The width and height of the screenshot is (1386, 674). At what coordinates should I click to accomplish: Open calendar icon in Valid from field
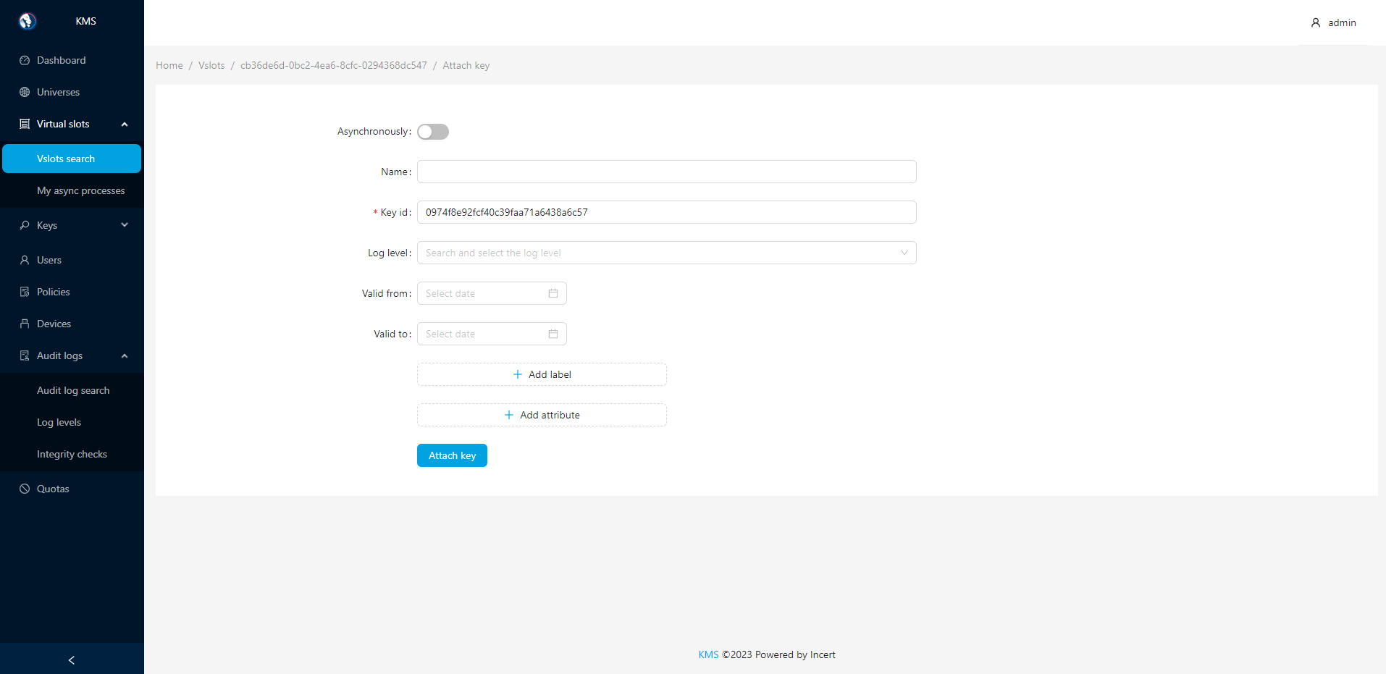coord(553,293)
